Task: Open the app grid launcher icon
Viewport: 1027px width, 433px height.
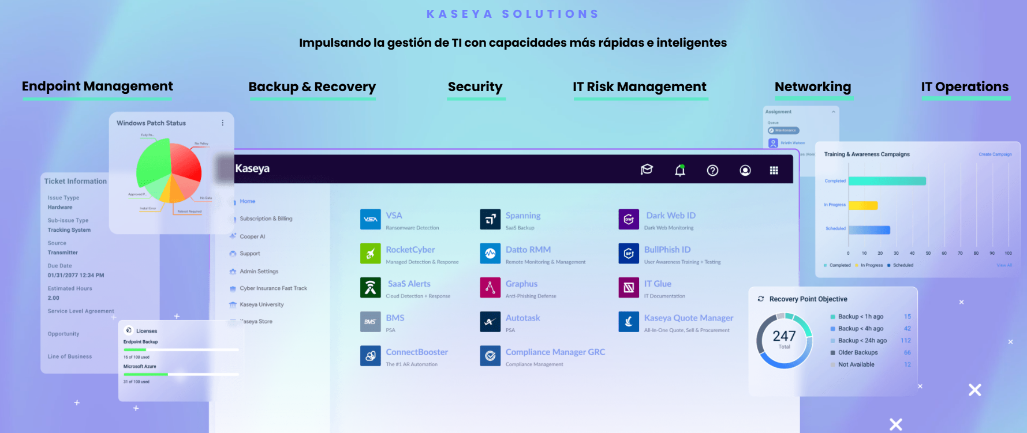Action: tap(774, 170)
